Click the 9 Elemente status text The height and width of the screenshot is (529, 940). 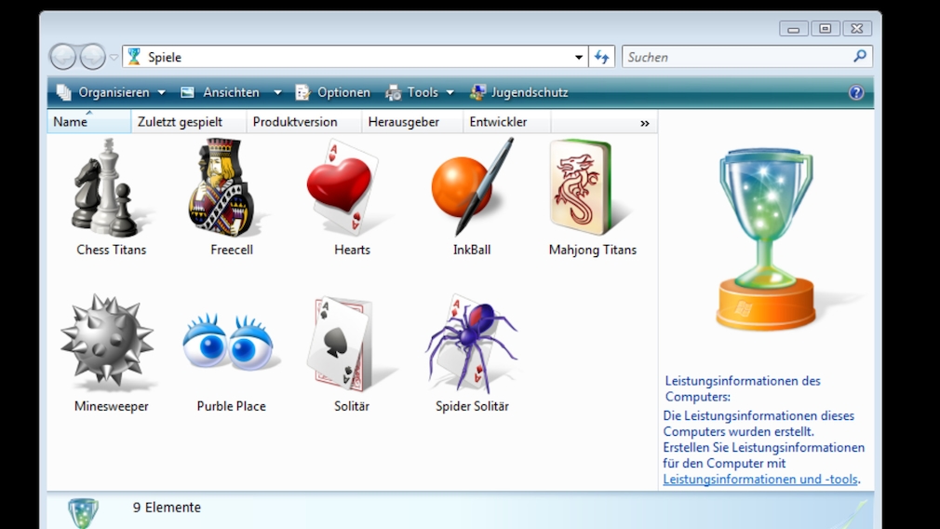click(167, 508)
